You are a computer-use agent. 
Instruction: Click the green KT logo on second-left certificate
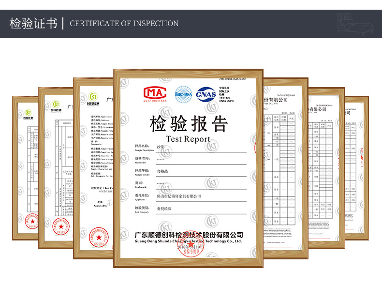(56, 105)
